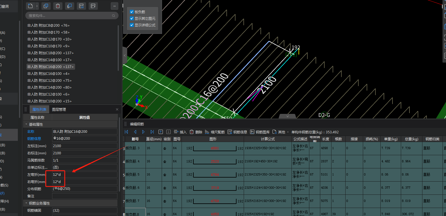Open the new component dropdown arrow
The height and width of the screenshot is (216, 446).
37,6
